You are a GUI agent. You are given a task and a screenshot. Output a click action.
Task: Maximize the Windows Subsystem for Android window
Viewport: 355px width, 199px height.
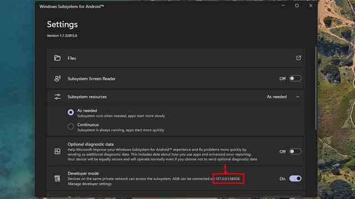(x=297, y=6)
